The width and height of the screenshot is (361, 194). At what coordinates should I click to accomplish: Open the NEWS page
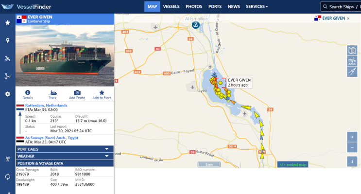[234, 6]
